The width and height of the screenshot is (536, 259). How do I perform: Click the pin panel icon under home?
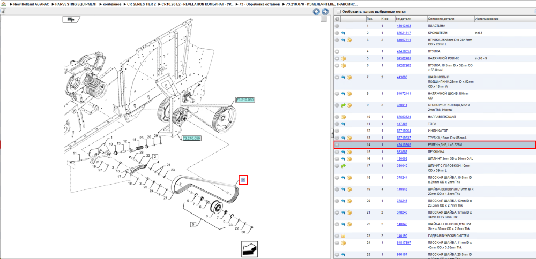pos(3,11)
